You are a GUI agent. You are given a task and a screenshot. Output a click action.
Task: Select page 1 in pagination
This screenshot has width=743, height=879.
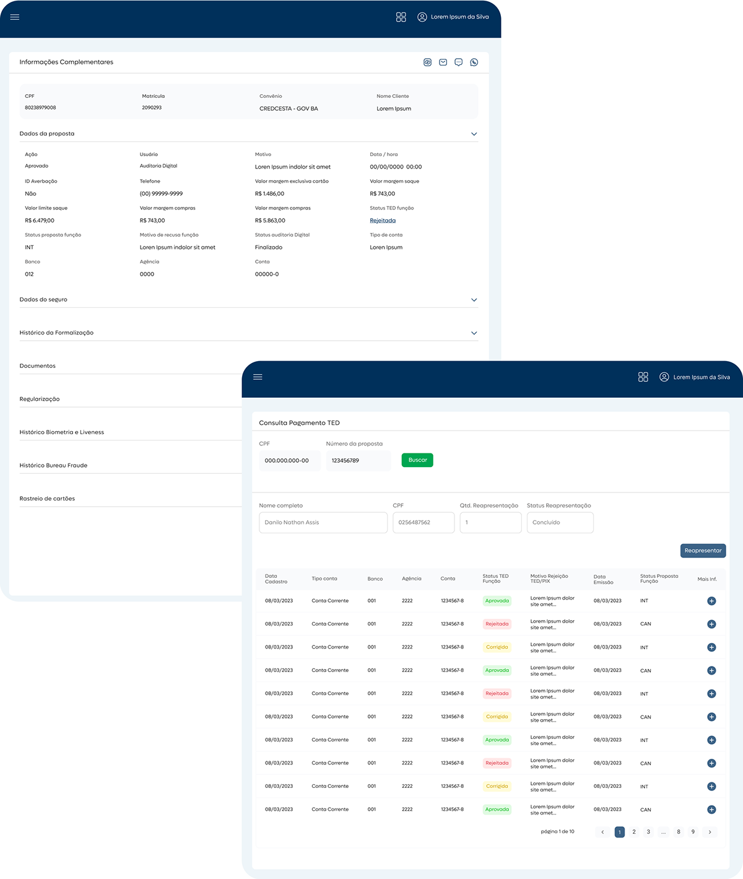pos(619,832)
